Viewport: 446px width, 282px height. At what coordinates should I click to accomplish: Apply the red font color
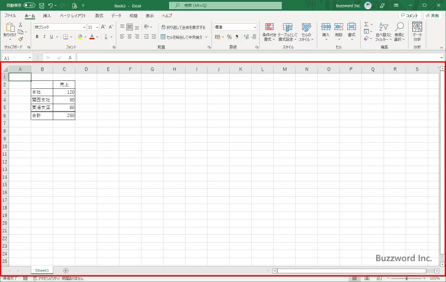(x=92, y=37)
